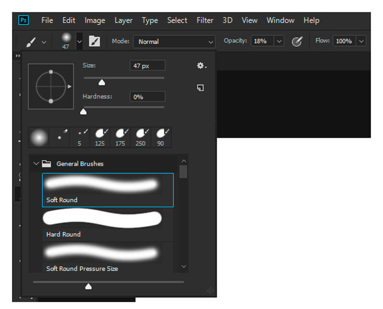Toggle pressure for opacity icon
This screenshot has height=309, width=383.
(297, 41)
